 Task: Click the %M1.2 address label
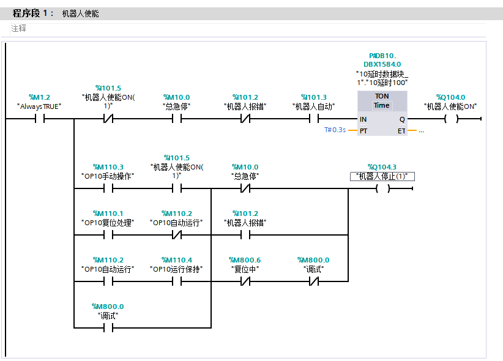[39, 97]
